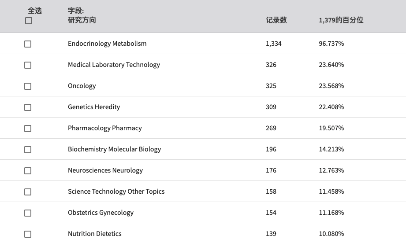Click the Oncology research area label
The height and width of the screenshot is (243, 406).
point(82,86)
